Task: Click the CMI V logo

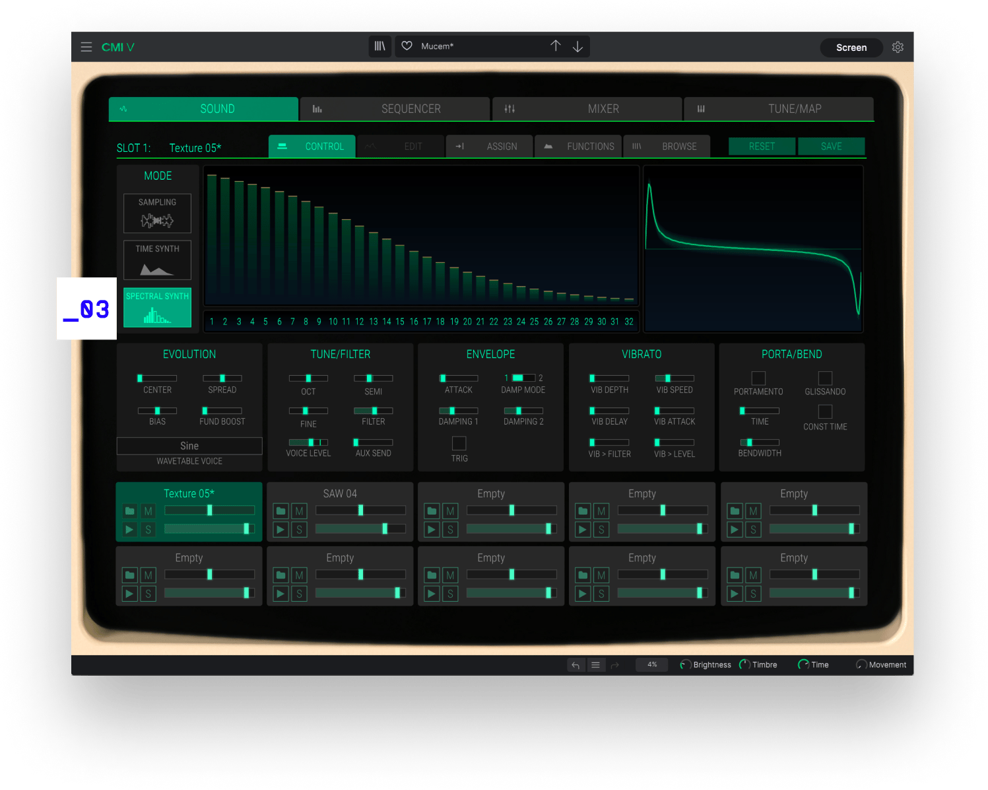Action: click(x=118, y=47)
